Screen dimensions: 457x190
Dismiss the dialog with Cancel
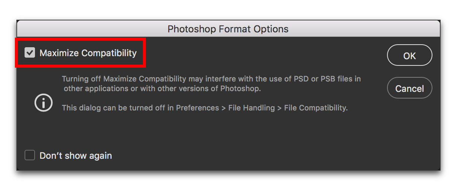[x=409, y=88]
